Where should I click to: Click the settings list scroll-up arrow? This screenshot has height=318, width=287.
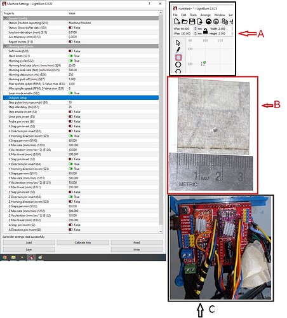click(161, 13)
